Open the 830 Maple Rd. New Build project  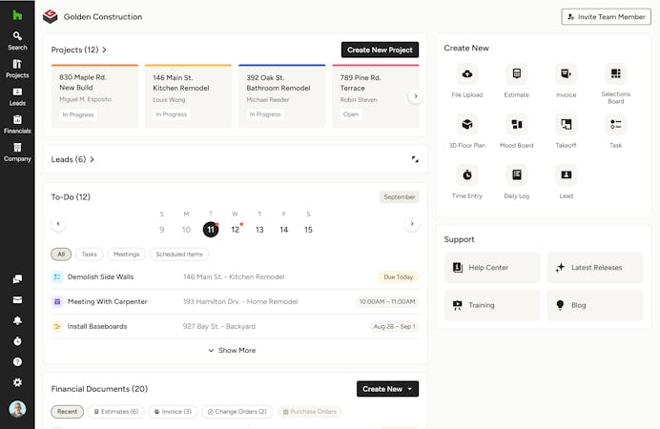(94, 96)
